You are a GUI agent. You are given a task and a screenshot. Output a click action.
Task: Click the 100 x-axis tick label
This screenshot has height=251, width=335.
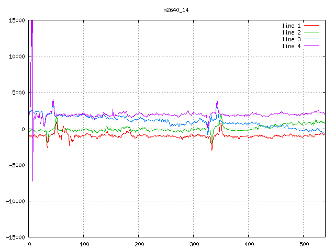tap(84, 244)
